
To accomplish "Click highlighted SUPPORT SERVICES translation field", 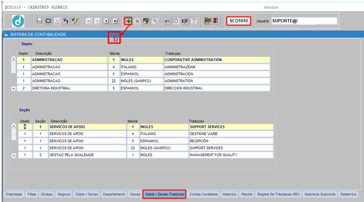I will click(231, 127).
